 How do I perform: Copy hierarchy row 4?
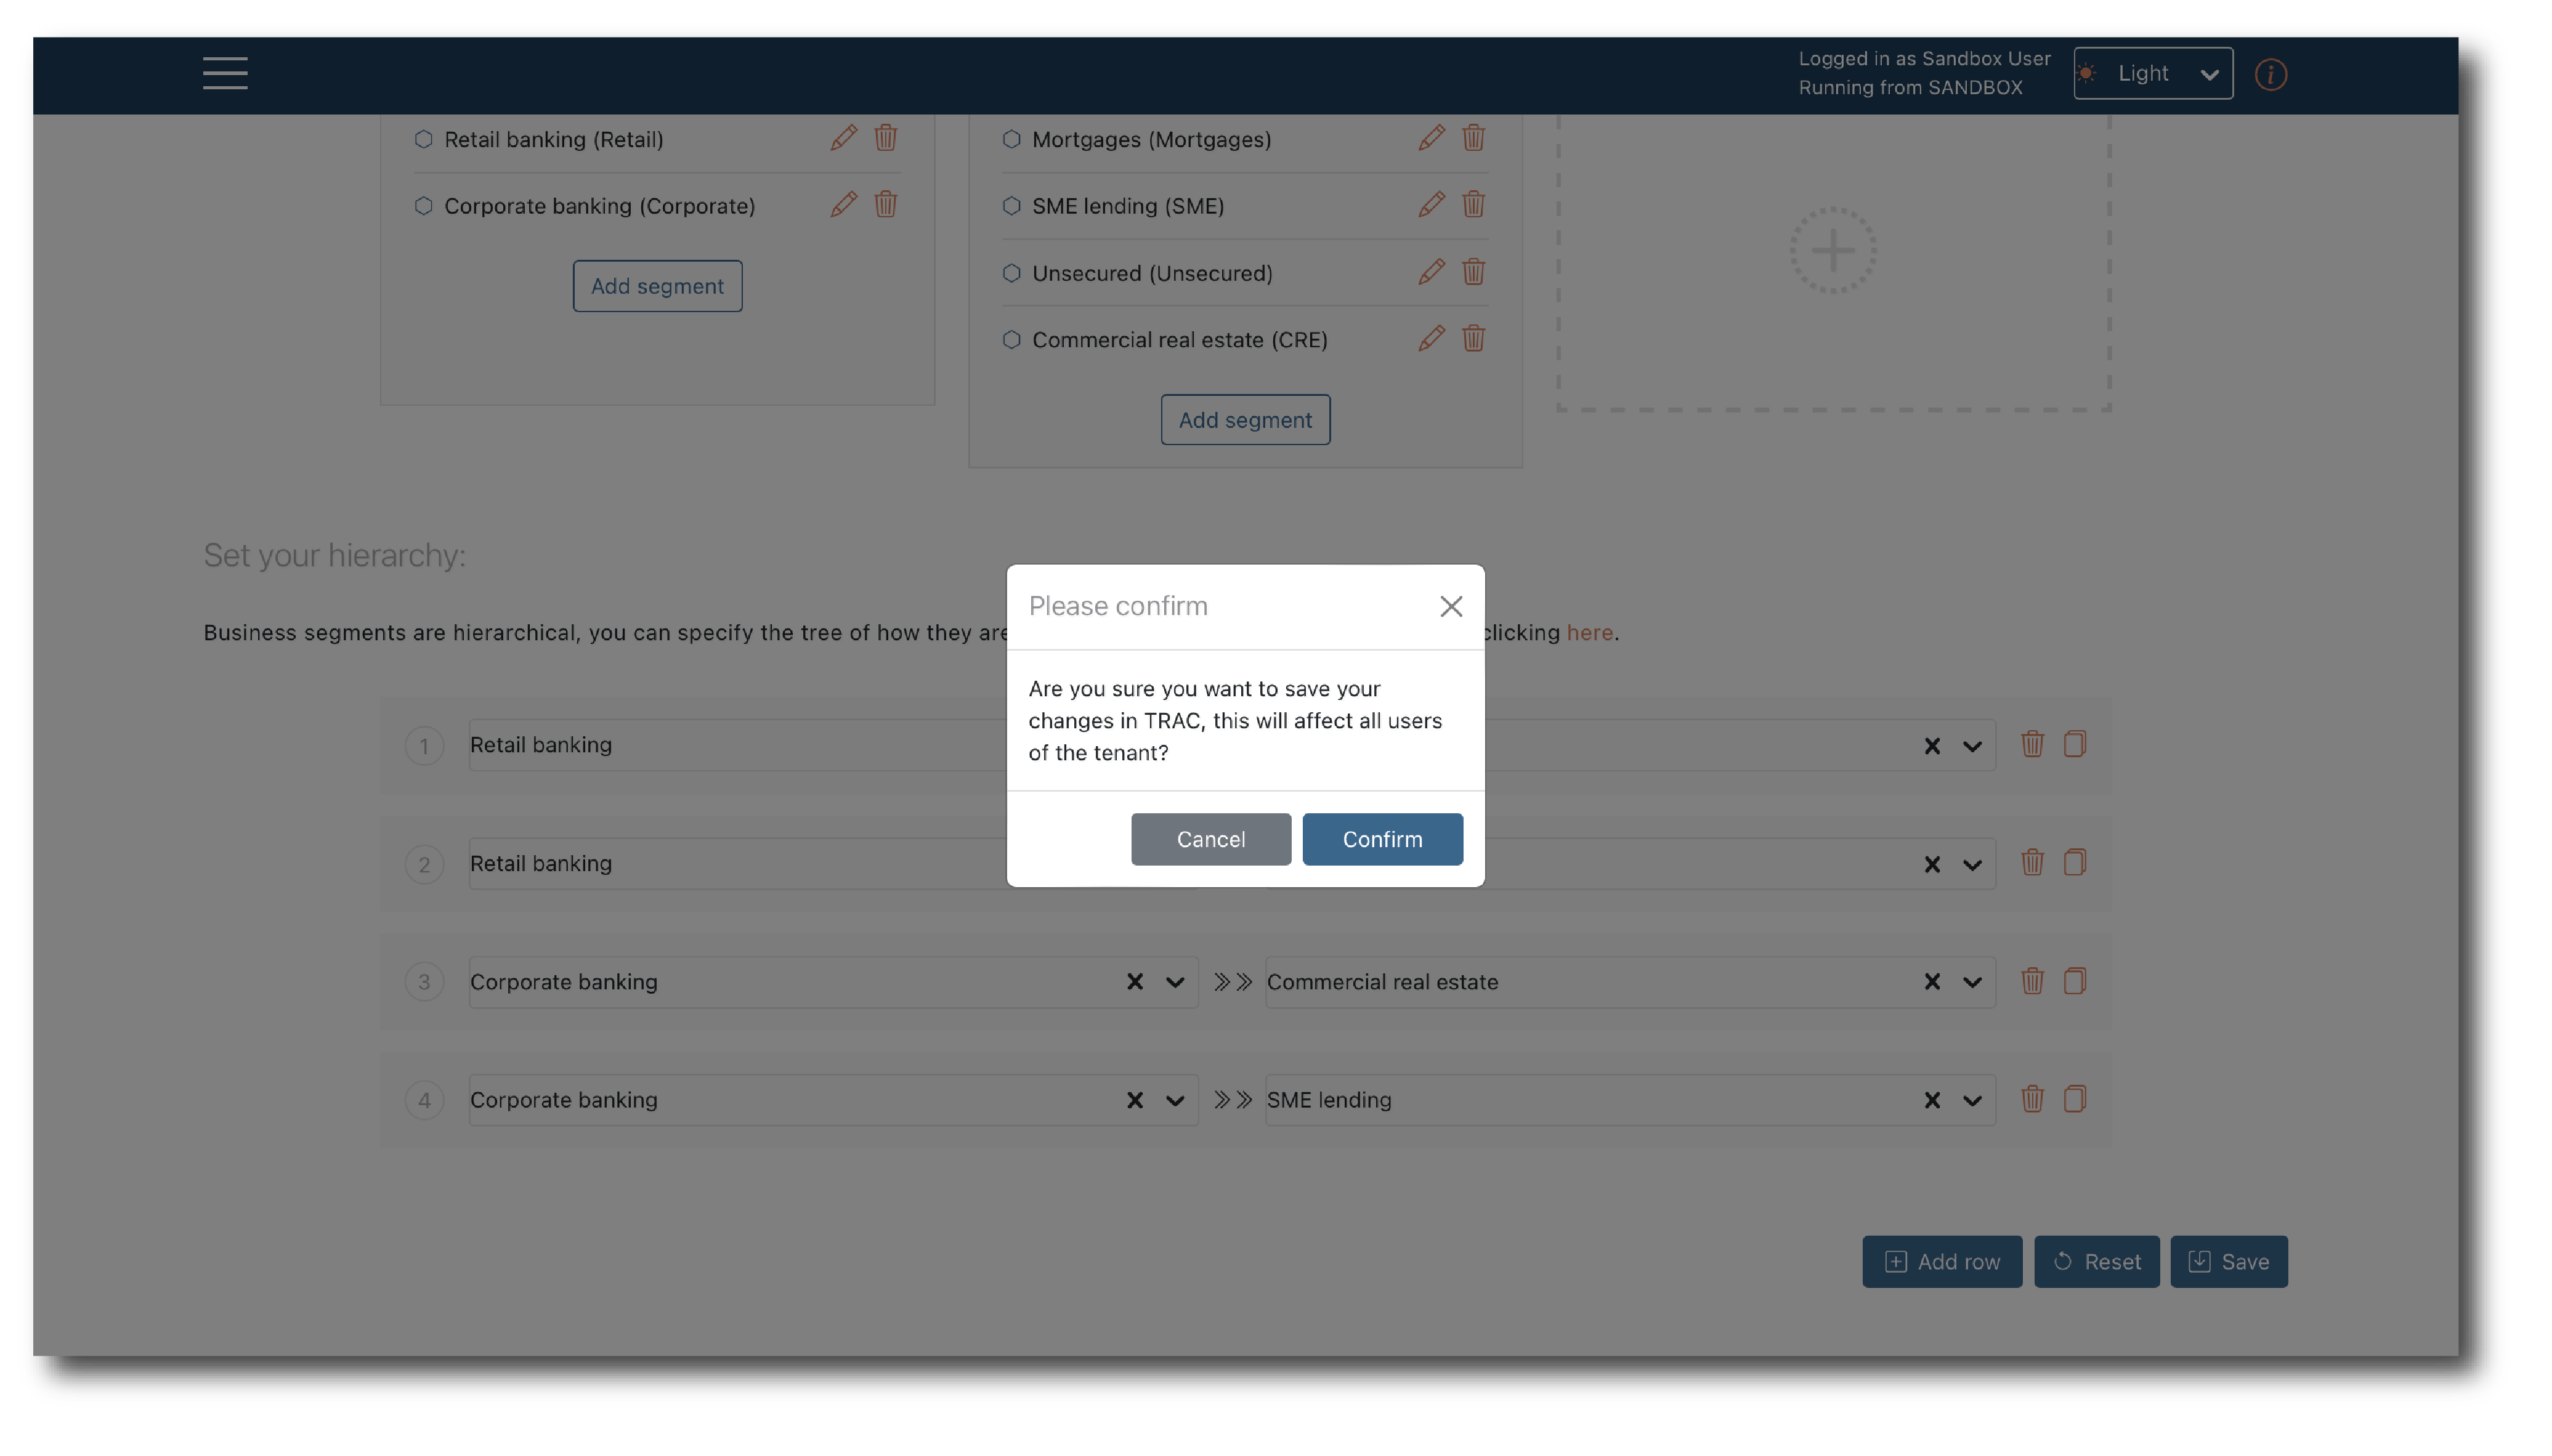click(2074, 1099)
